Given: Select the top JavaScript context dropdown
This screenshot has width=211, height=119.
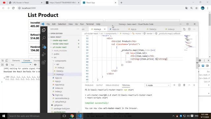Looking at the screenshot, I should pos(21,65).
